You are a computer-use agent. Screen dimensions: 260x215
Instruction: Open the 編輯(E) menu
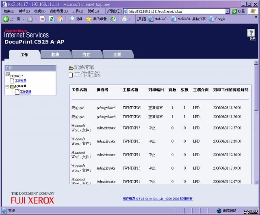24,11
